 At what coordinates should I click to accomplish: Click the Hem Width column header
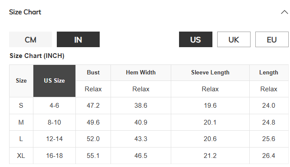coord(141,73)
